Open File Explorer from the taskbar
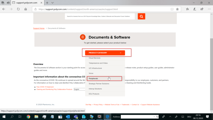This screenshot has width=213, height=120. click(36, 117)
